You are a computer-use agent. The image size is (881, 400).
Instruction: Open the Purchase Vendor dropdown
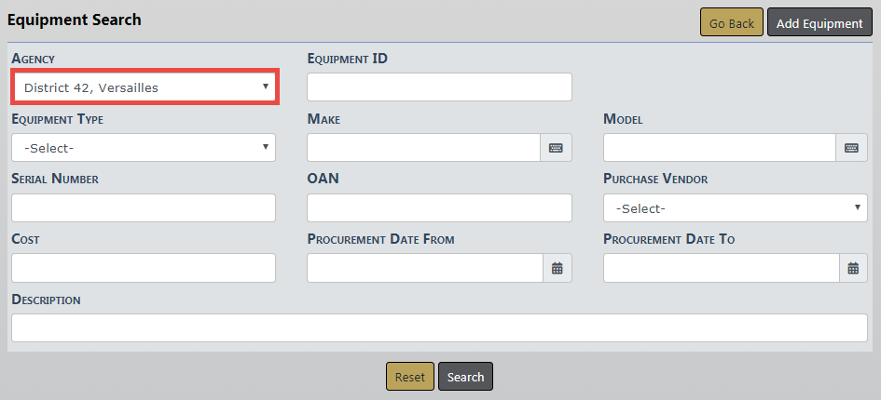pos(735,208)
